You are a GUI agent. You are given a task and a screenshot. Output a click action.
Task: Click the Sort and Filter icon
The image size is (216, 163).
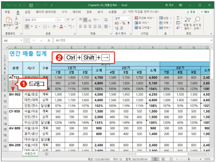[188, 20]
